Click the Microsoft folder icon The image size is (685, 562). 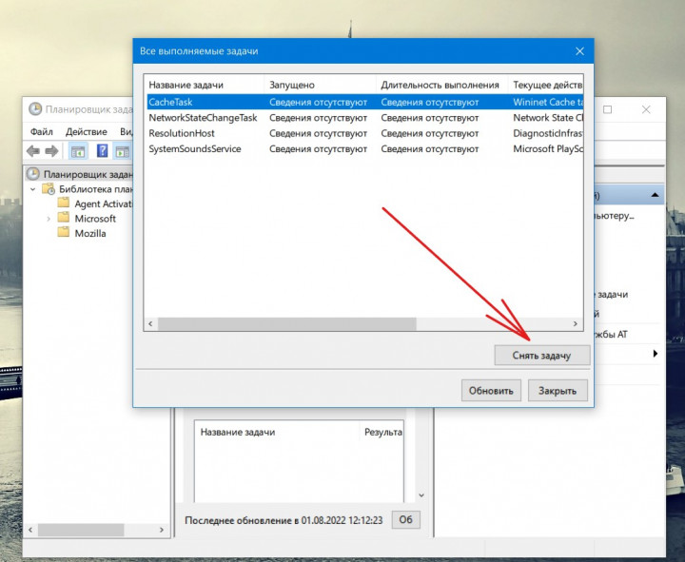(x=64, y=219)
